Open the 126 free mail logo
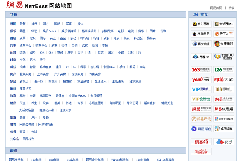 pos(224,70)
